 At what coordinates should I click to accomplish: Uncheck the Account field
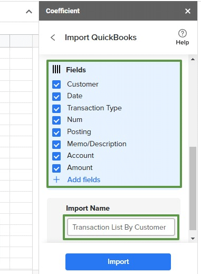(56, 156)
